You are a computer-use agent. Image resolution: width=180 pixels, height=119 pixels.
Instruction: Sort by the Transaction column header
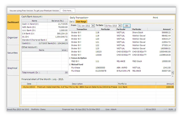82,29
